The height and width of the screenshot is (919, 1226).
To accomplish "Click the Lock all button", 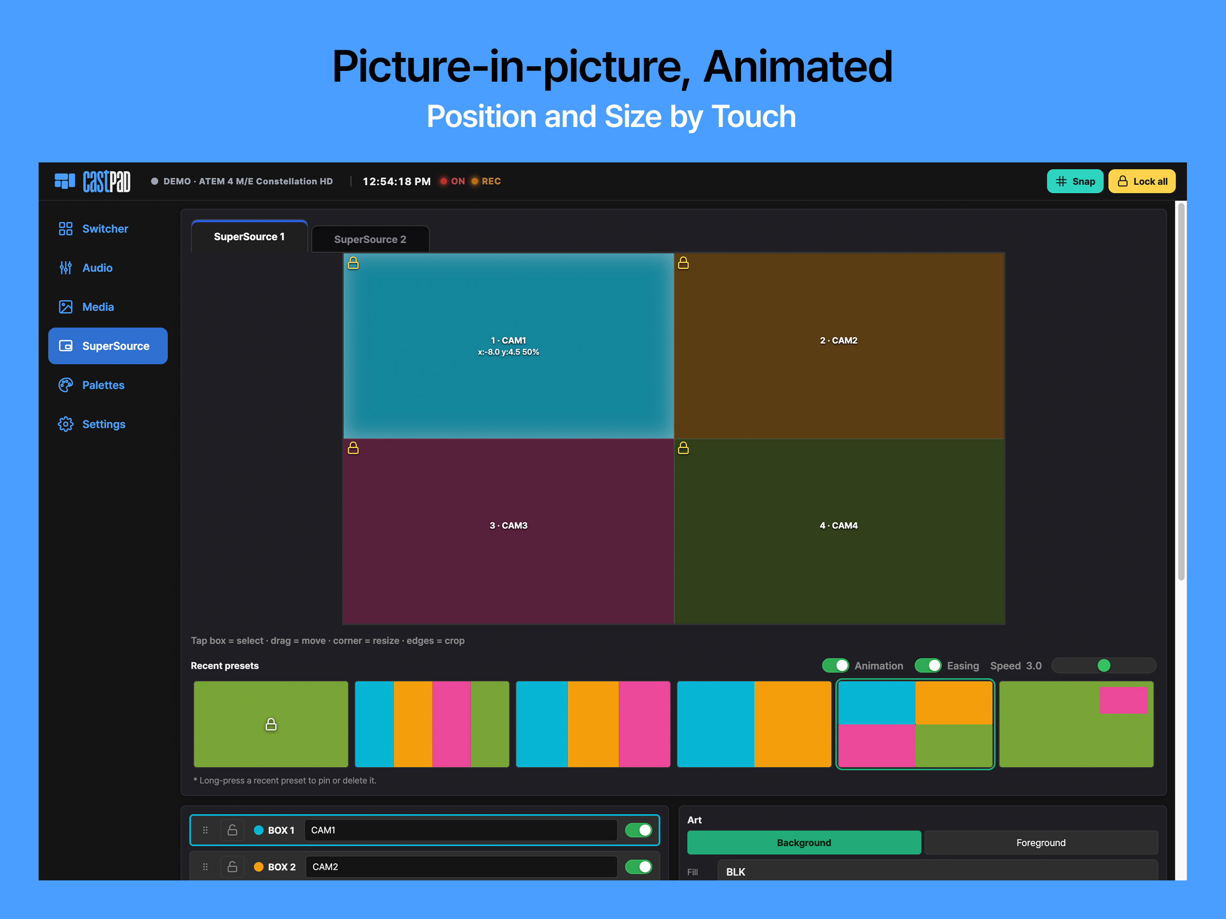I will tap(1142, 181).
